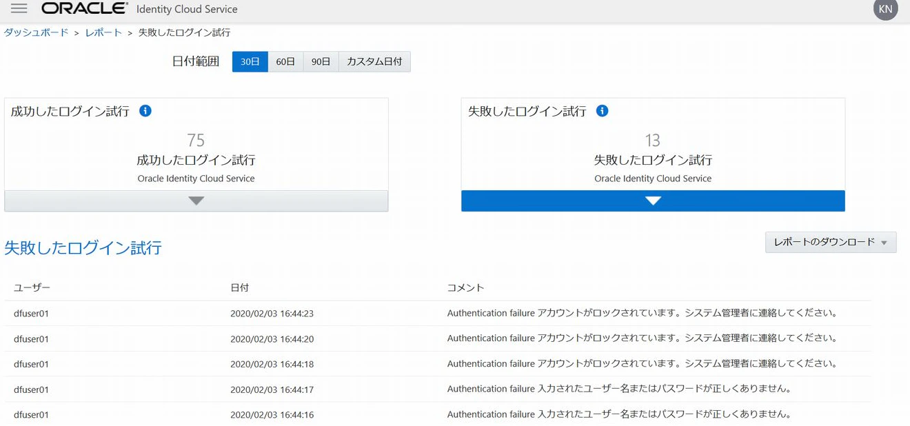Click the account locked comment at 16:44:18

tap(643, 363)
